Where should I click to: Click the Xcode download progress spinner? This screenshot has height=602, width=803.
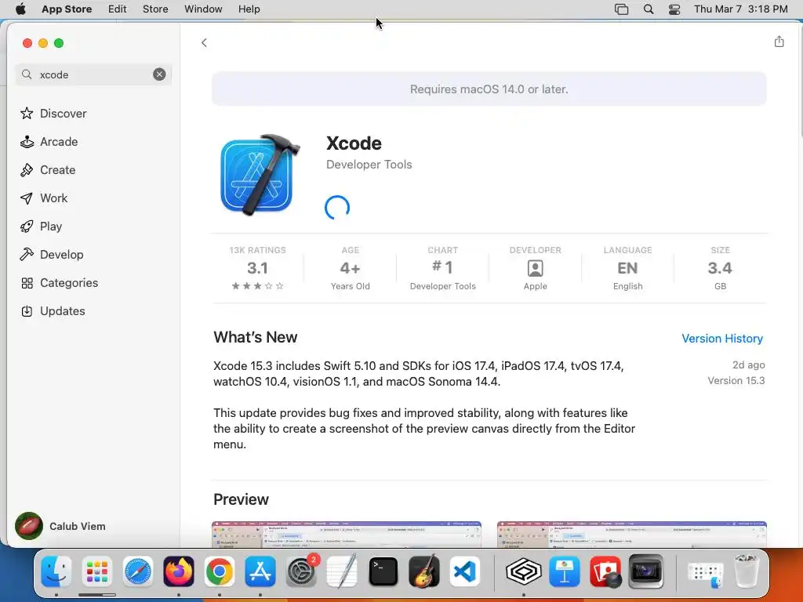(337, 207)
